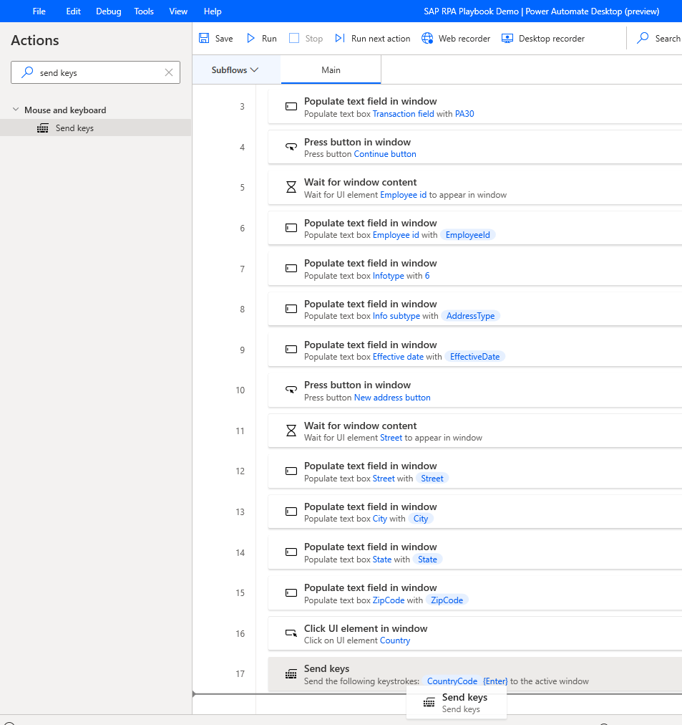
Task: Click the Transaction field link in step 3
Action: [x=404, y=114]
